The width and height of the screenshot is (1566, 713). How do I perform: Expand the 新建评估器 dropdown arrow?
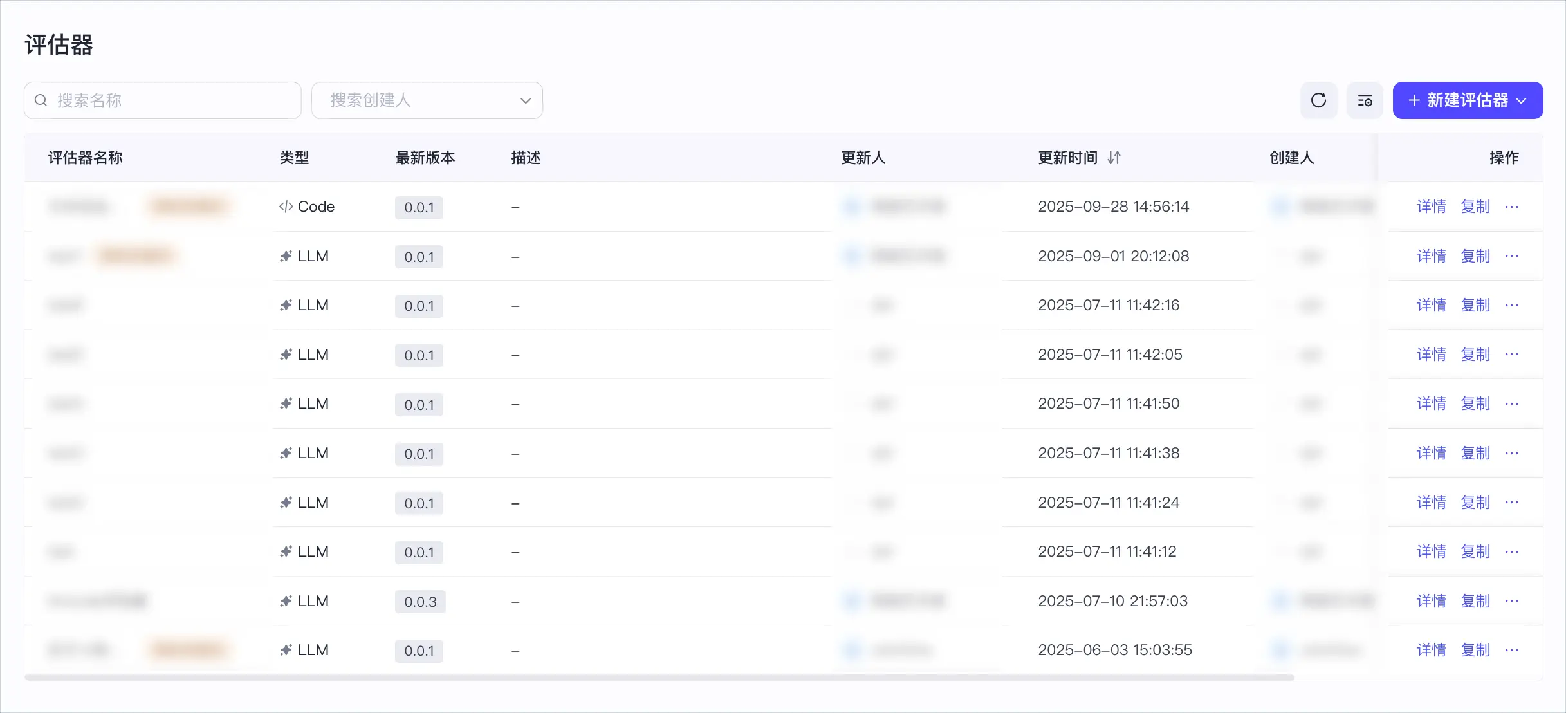[x=1522, y=100]
